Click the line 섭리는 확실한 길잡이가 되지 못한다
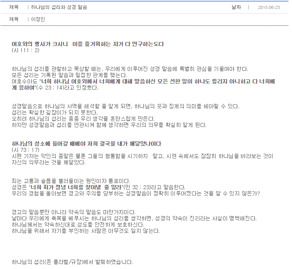The image size is (292, 269). coord(55,113)
